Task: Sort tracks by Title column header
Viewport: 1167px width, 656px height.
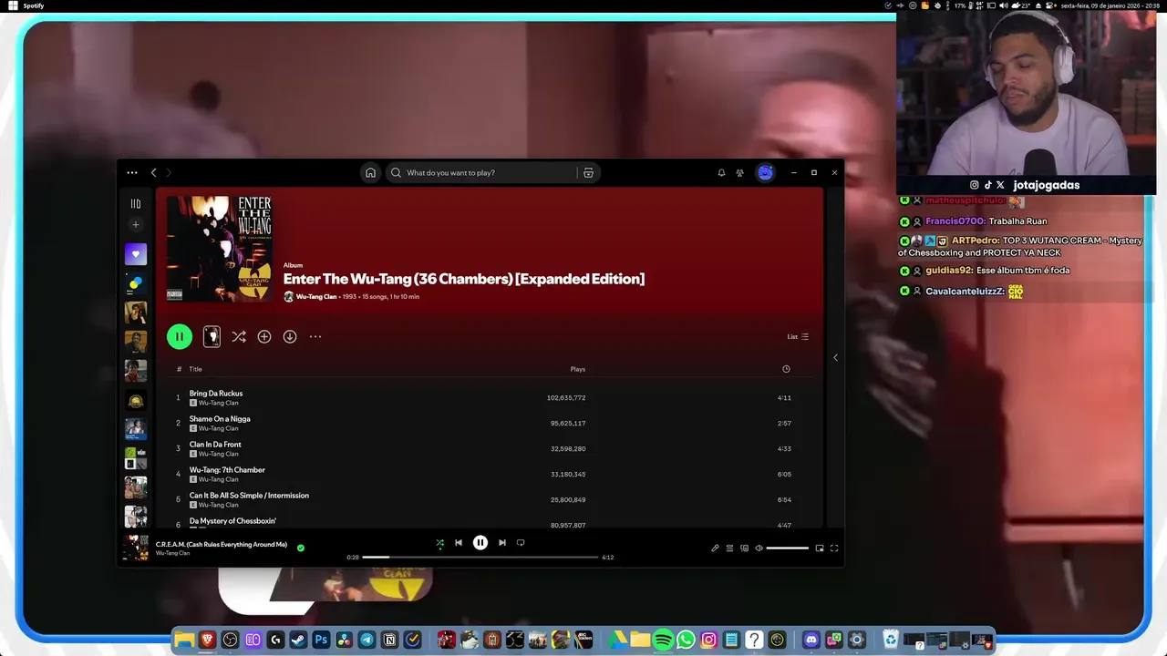Action: 195,369
